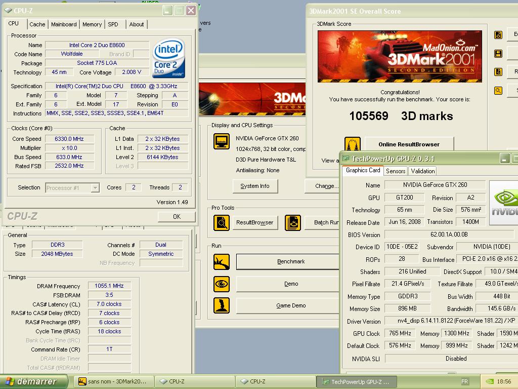Switch to the Mainboard tab in CPU-Z

(64, 24)
